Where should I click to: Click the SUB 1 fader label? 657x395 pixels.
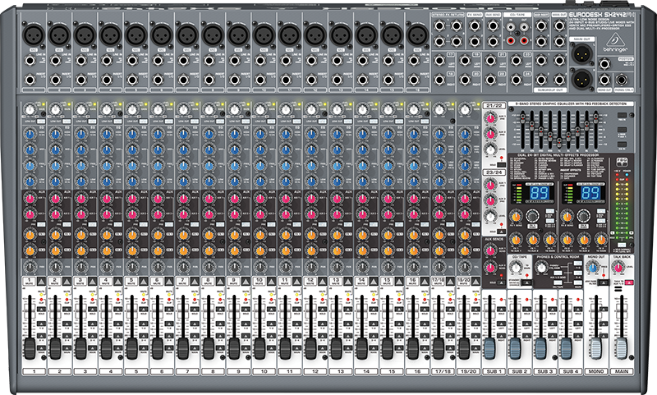click(493, 371)
